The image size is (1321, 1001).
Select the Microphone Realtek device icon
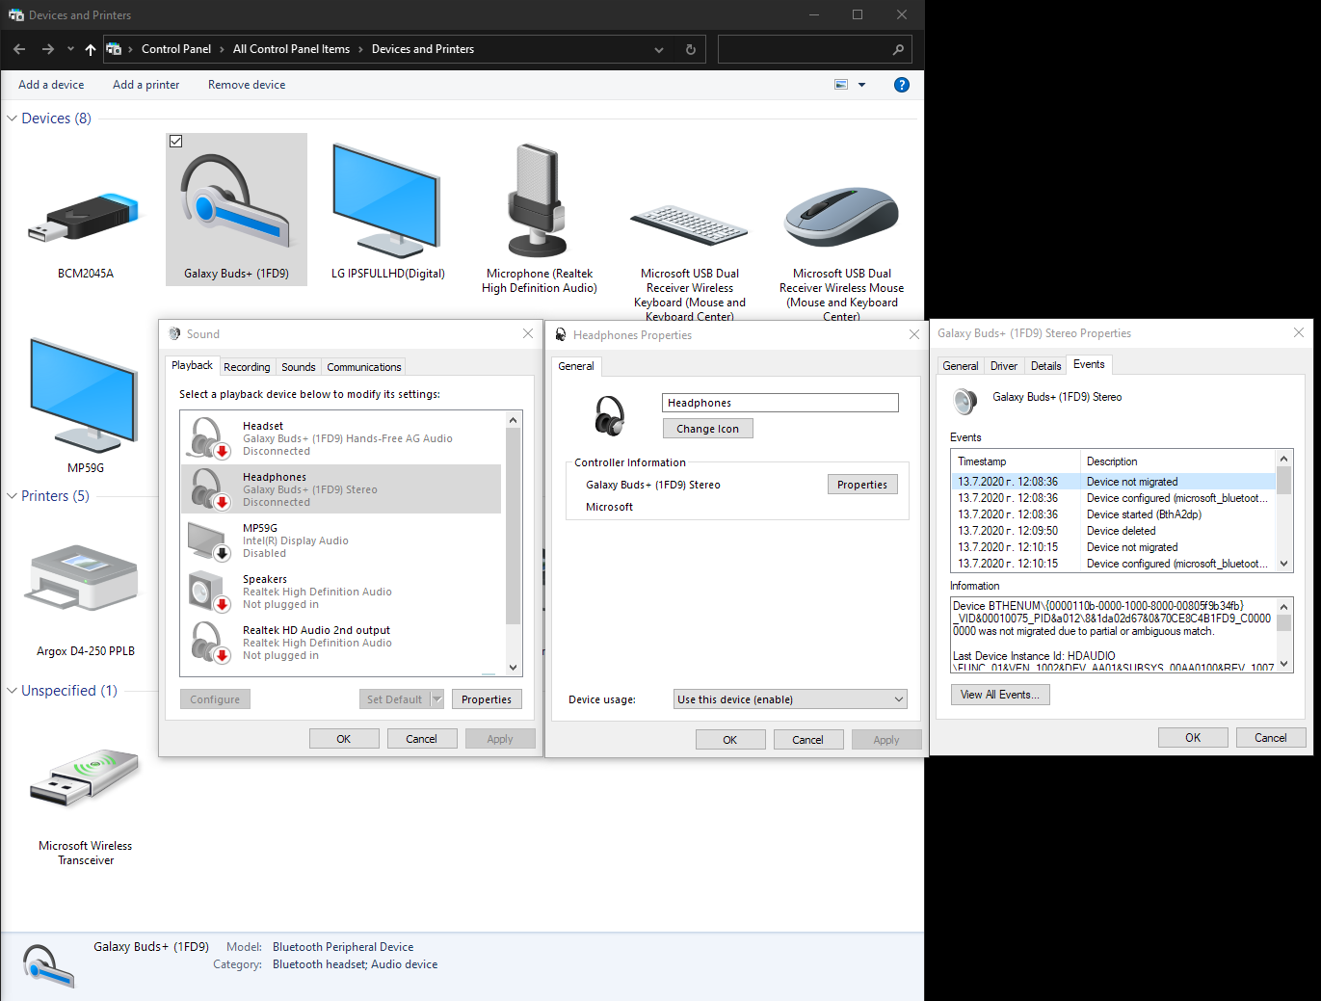pyautogui.click(x=538, y=200)
